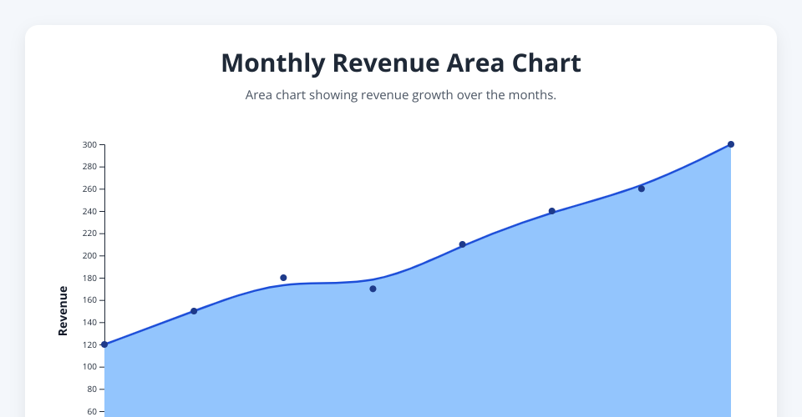Click the 160 tick label on y-axis

[89, 300]
